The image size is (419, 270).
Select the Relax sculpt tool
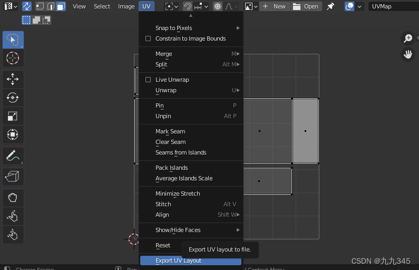click(x=13, y=216)
